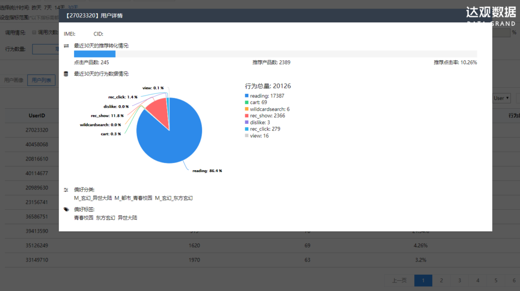520x291 pixels.
Task: Click the blue recommendation conversion progress bar
Action: (x=94, y=54)
